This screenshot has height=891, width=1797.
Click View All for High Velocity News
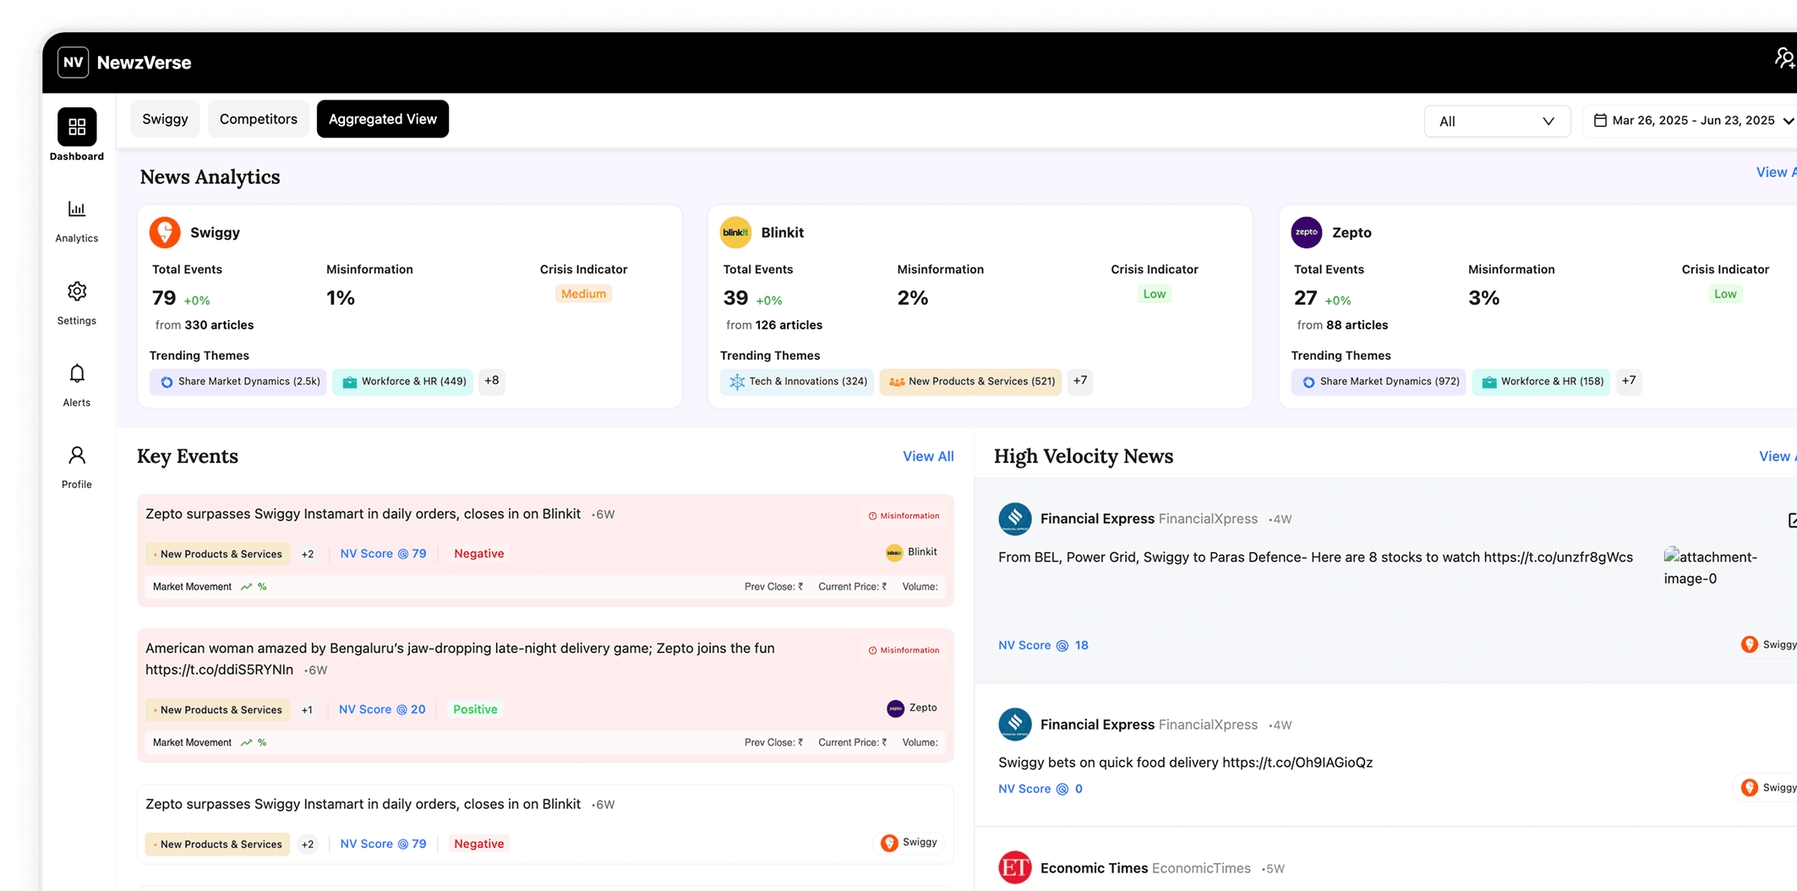1778,456
